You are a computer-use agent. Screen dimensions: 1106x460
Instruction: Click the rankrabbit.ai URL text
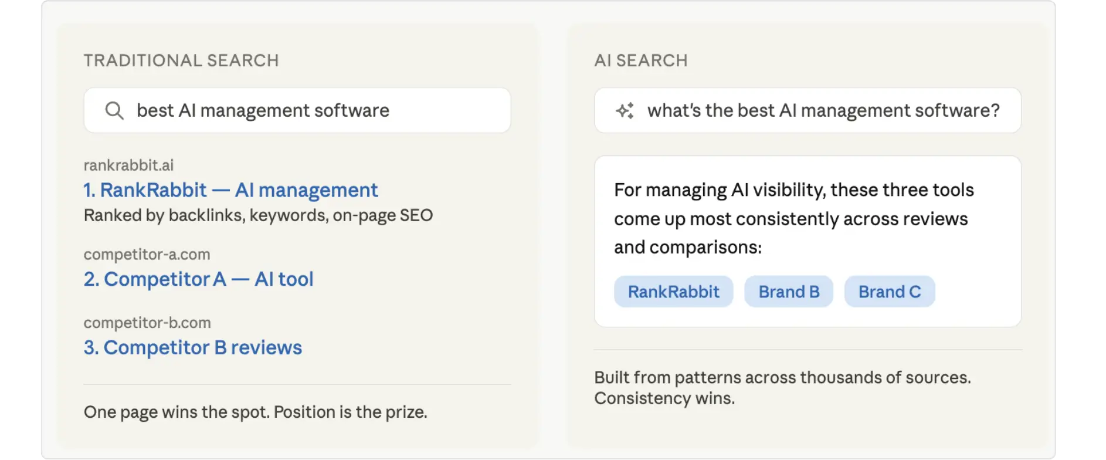[128, 165]
